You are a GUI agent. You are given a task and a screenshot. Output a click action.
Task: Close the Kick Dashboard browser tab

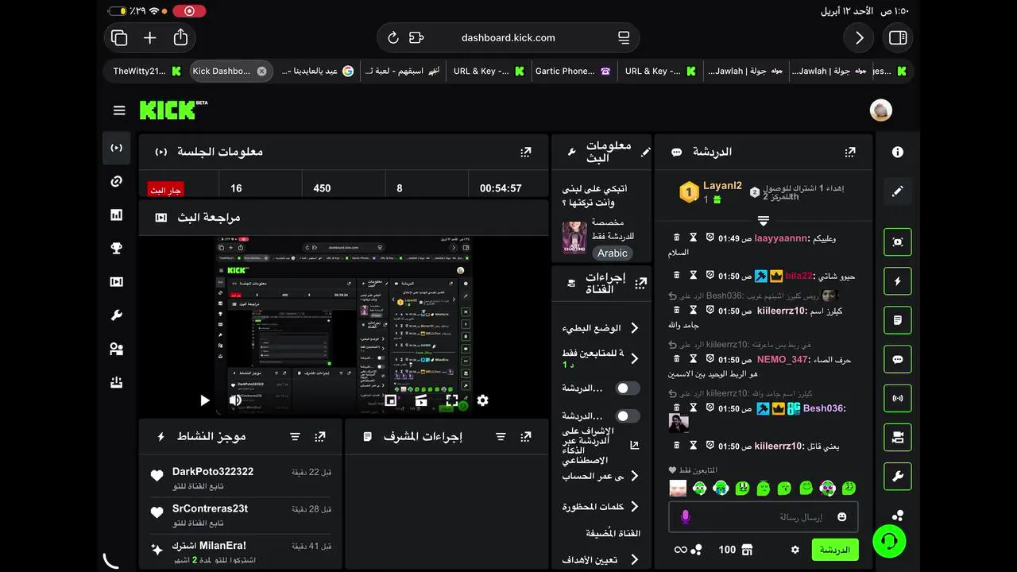261,71
